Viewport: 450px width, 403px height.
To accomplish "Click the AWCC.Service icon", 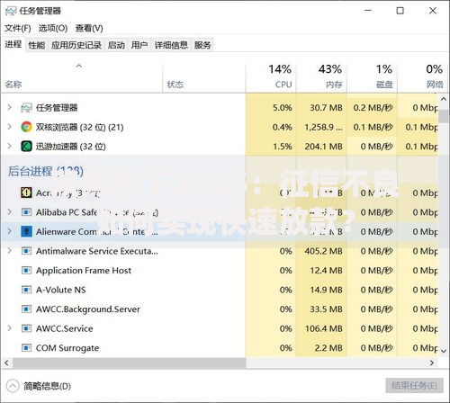I will tap(26, 328).
